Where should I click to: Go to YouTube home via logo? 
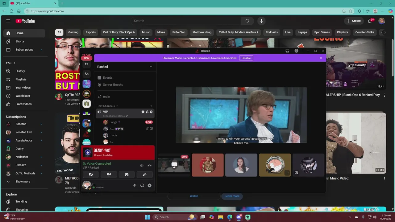click(x=25, y=21)
